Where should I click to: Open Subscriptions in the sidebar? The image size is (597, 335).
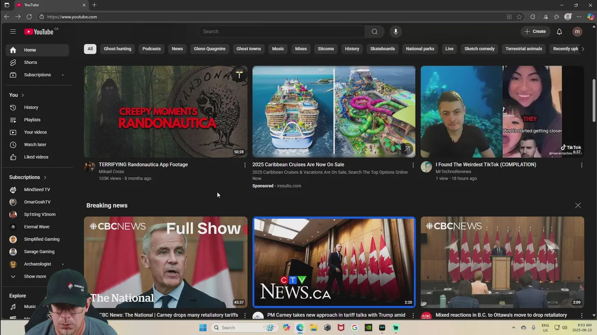(x=37, y=75)
